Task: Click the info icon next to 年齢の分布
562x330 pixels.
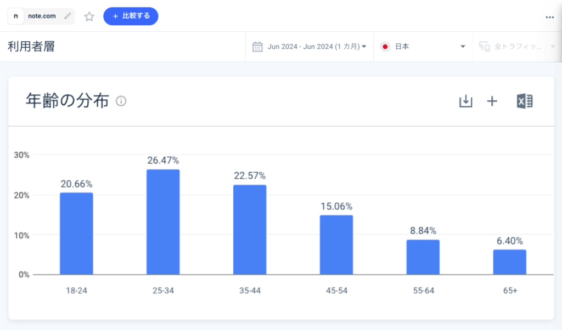Action: click(x=121, y=101)
